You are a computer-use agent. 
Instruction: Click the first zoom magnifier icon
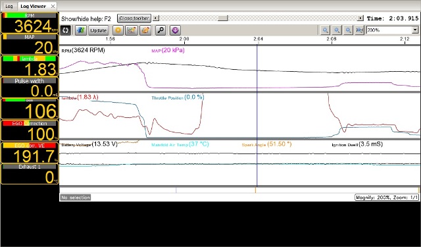click(325, 30)
